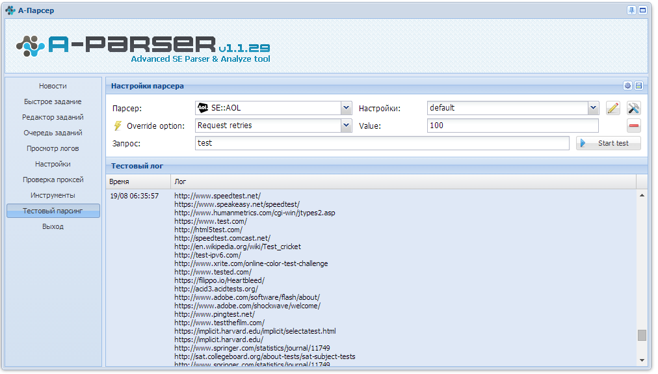Click the xrite online-color-test-challenge log line
Viewport: 658px width, 374px height.
tap(251, 263)
